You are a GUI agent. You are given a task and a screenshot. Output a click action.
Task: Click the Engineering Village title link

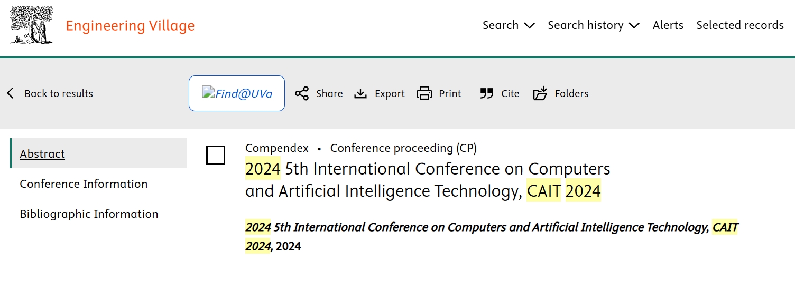(x=130, y=26)
